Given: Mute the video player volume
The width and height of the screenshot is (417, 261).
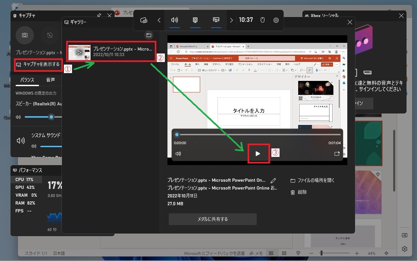Looking at the screenshot, I should tap(178, 154).
